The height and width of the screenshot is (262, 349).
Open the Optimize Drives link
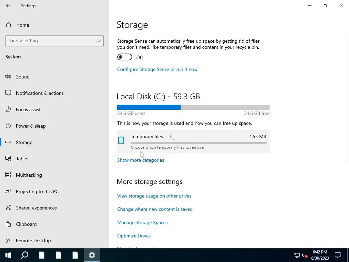pyautogui.click(x=134, y=236)
